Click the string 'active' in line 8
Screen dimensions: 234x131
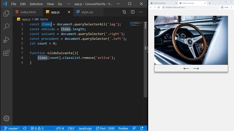[x=103, y=58]
